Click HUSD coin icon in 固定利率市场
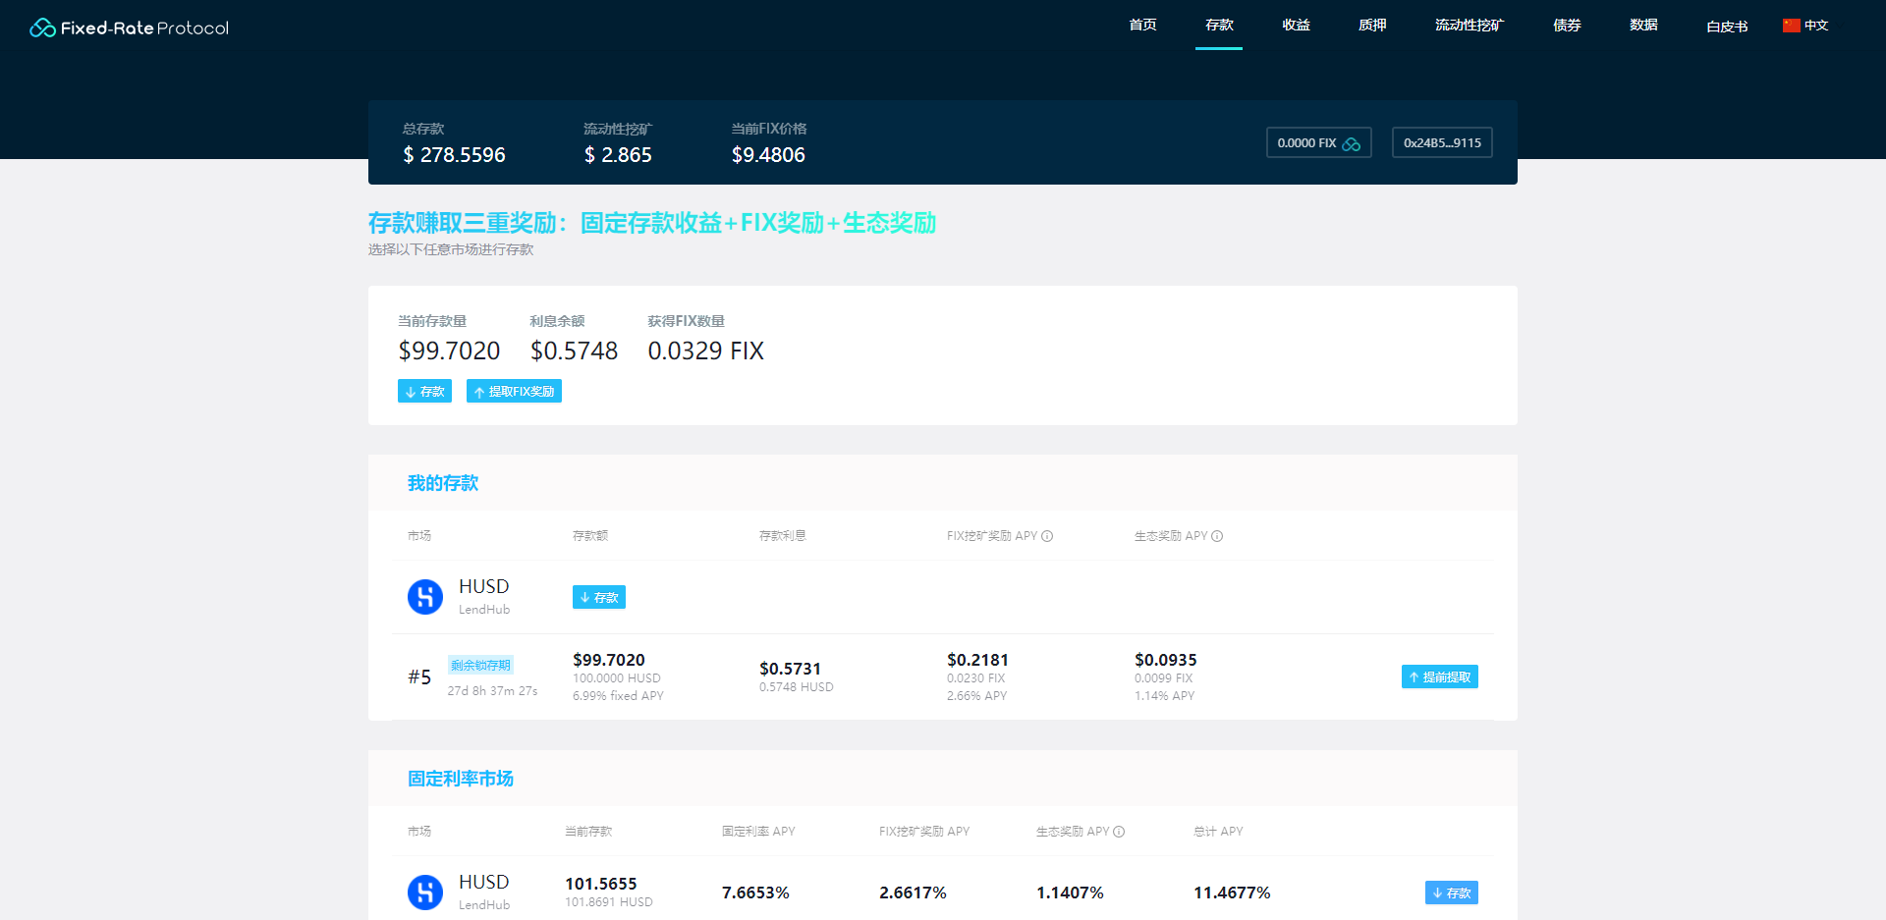Screen dimensions: 1886x920 click(x=425, y=893)
